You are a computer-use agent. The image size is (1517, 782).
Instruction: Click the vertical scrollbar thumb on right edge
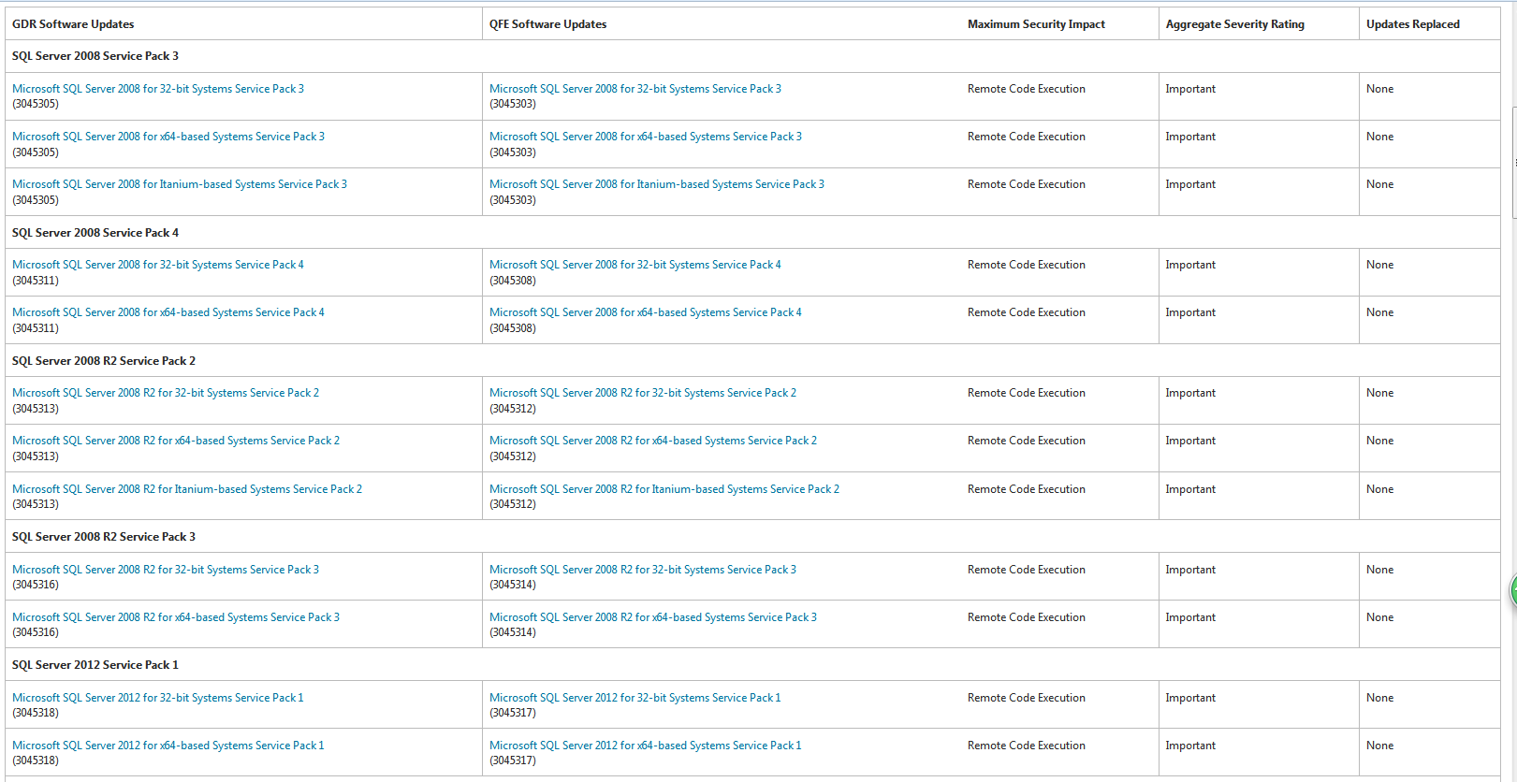click(1513, 163)
